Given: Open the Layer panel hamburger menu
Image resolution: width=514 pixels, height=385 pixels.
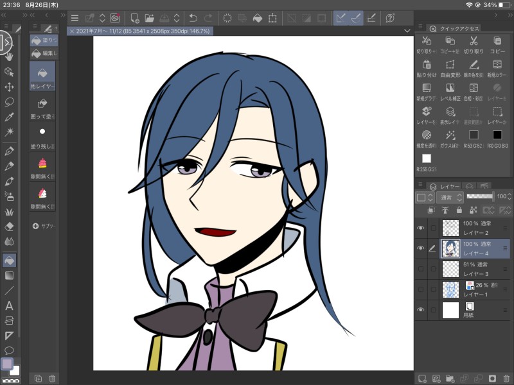Looking at the screenshot, I should tap(420, 184).
